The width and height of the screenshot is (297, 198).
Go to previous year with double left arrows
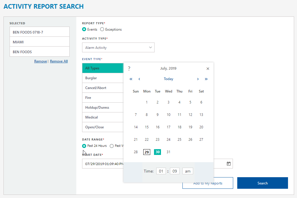tap(131, 79)
